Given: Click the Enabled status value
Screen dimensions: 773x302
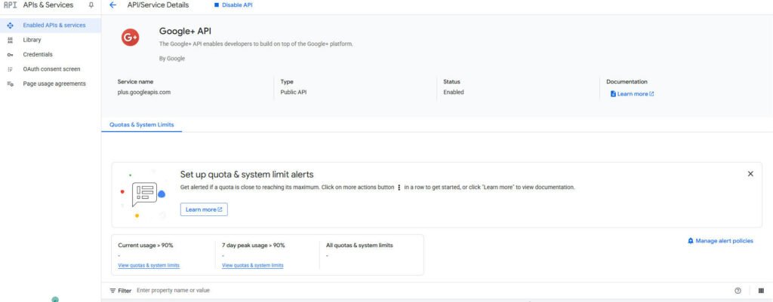Looking at the screenshot, I should point(454,92).
